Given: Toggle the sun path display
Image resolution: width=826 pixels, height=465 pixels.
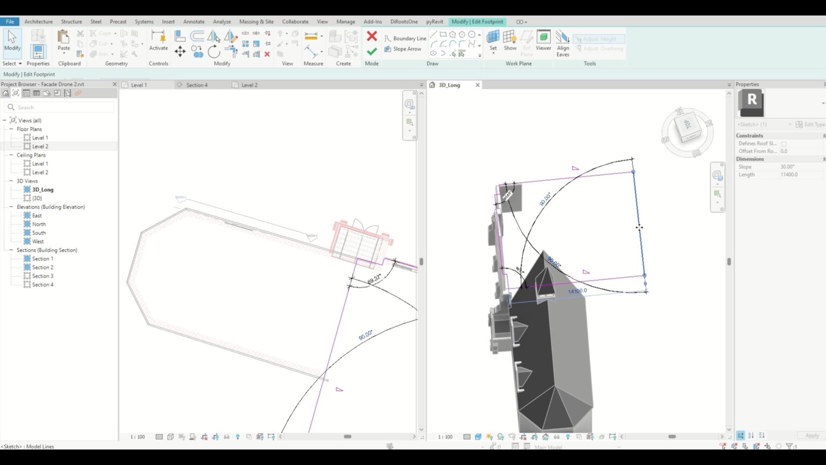Looking at the screenshot, I should coord(488,436).
